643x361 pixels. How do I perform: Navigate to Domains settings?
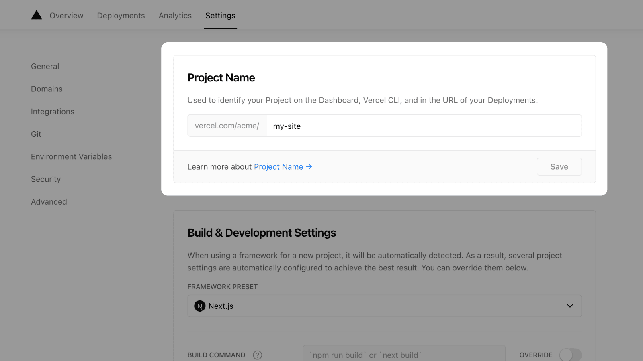coord(47,89)
